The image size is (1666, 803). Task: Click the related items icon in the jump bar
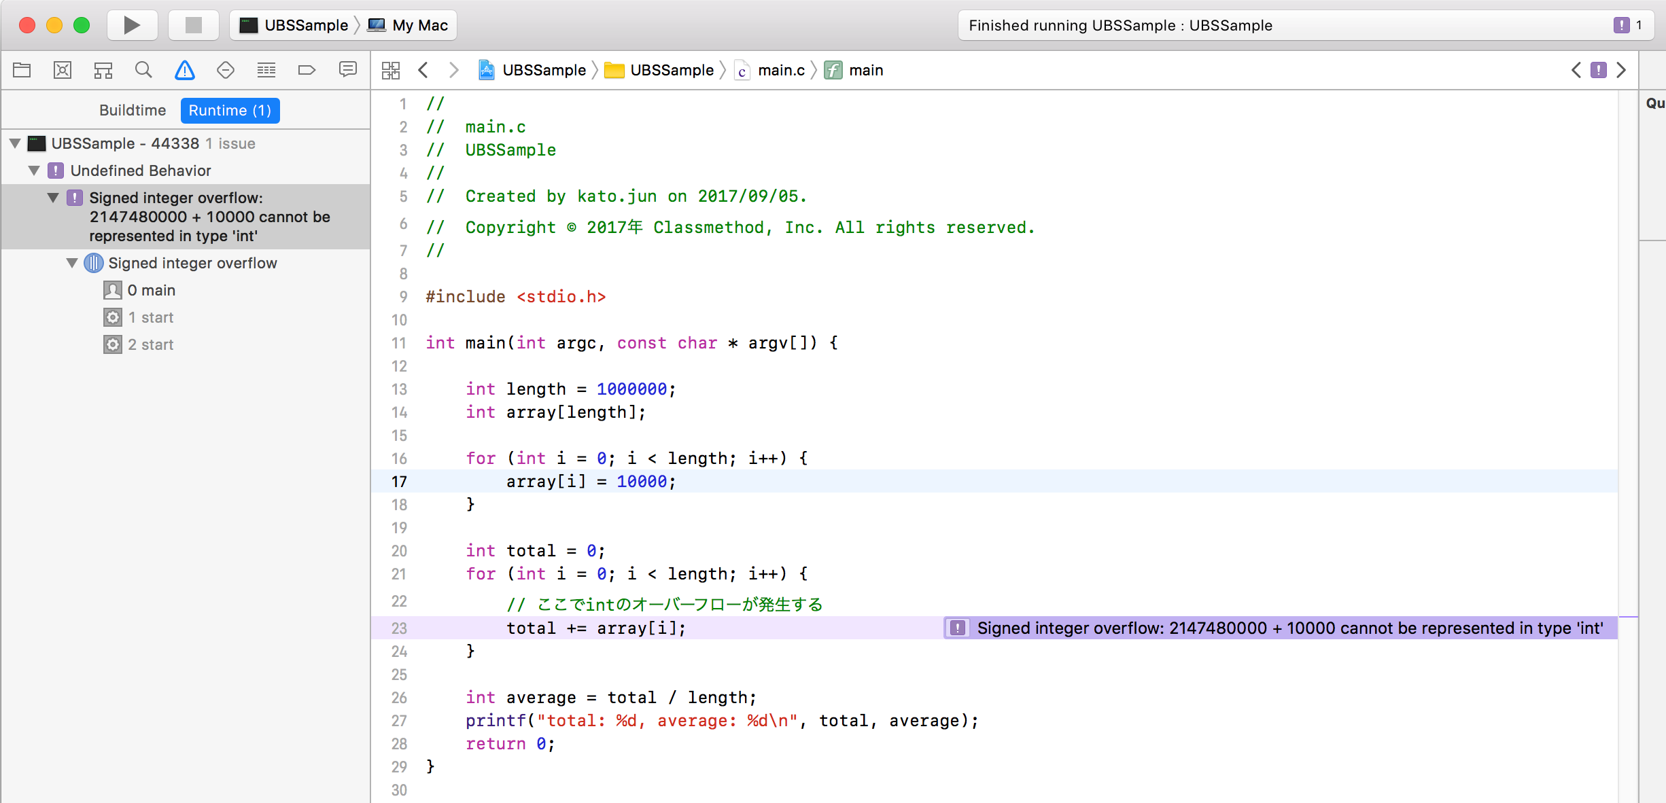point(391,69)
